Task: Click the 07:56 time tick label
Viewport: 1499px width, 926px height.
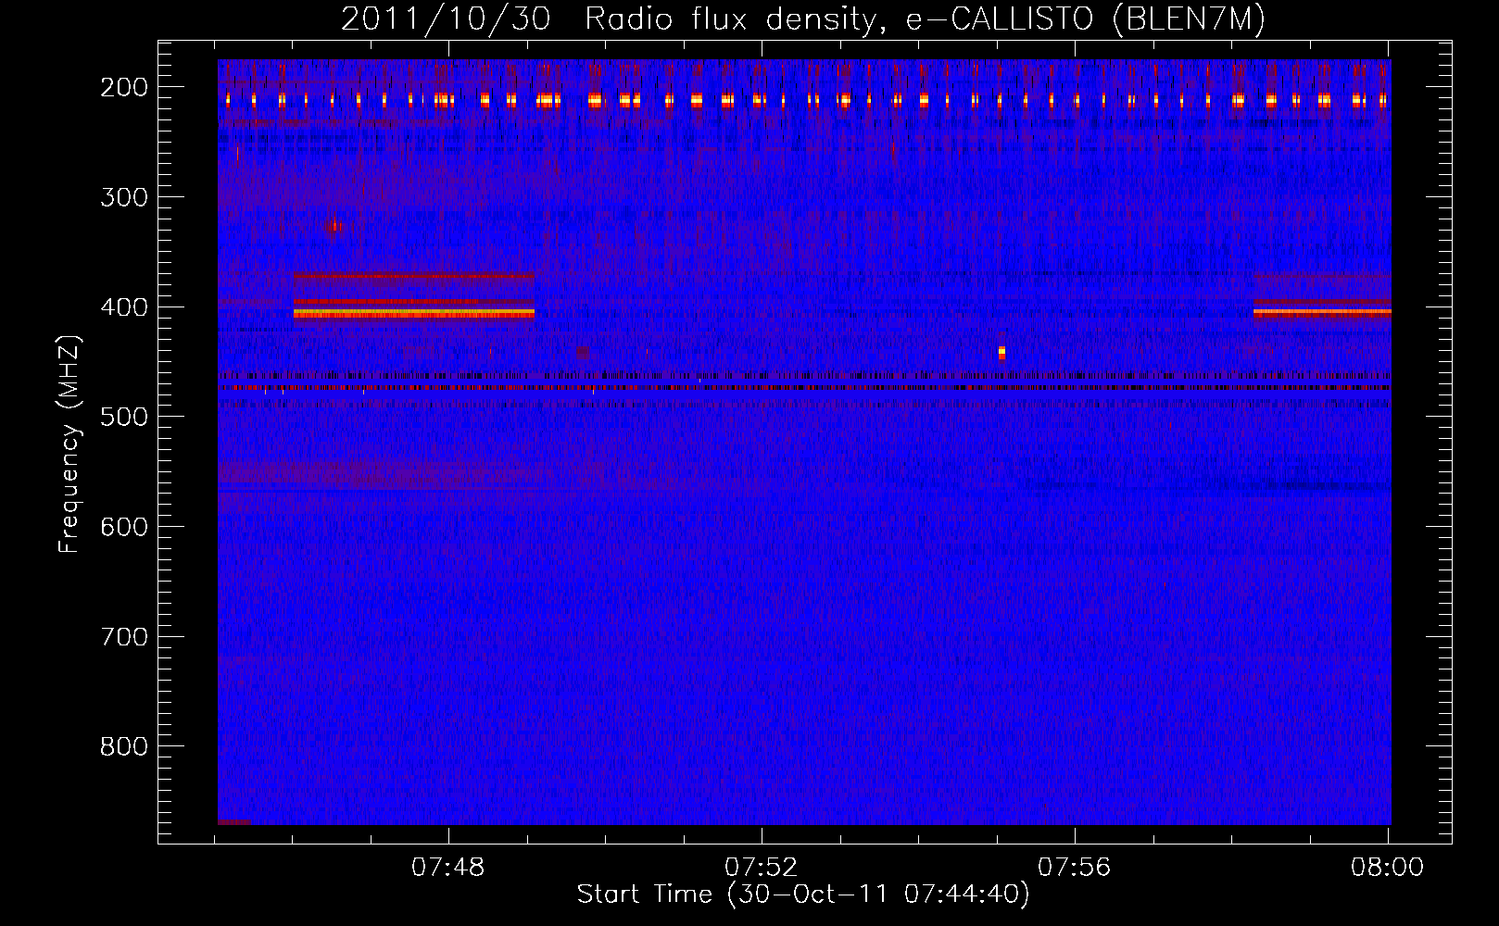Action: 1075,868
